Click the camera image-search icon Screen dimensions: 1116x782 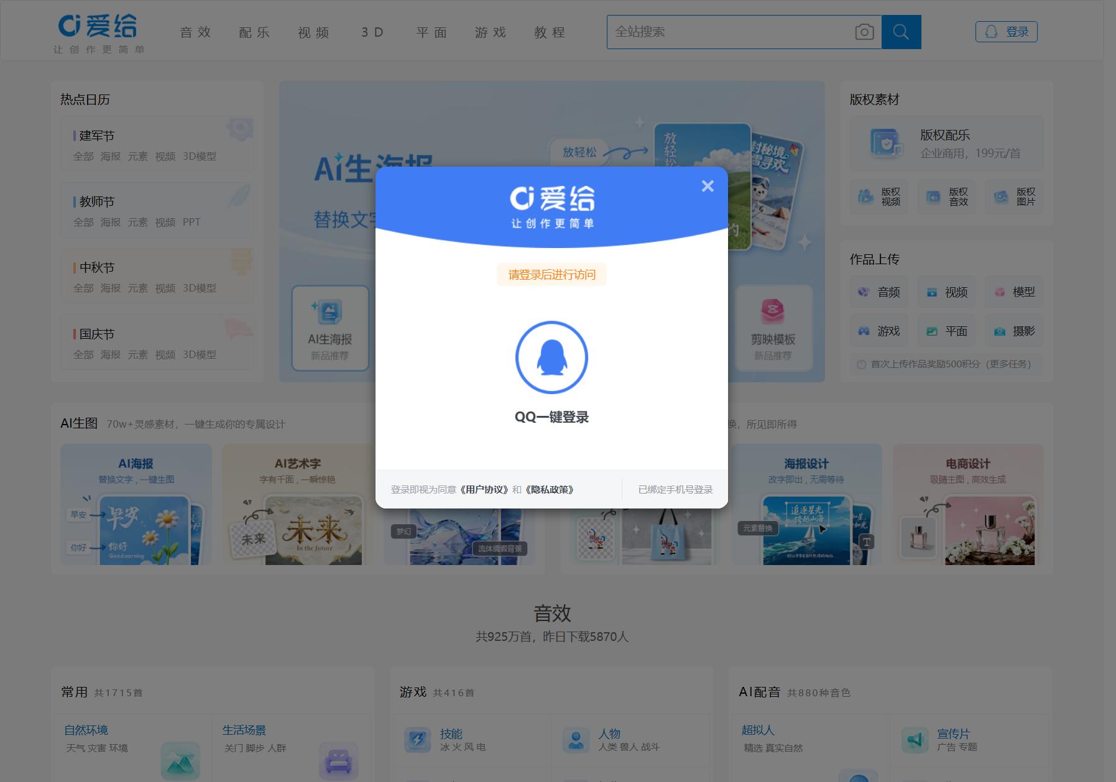coord(864,32)
